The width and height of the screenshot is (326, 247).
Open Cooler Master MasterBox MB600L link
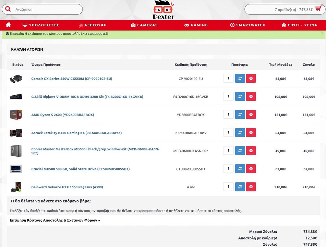95,151
